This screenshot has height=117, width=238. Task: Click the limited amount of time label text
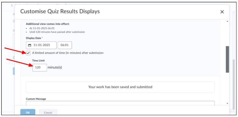68,53
